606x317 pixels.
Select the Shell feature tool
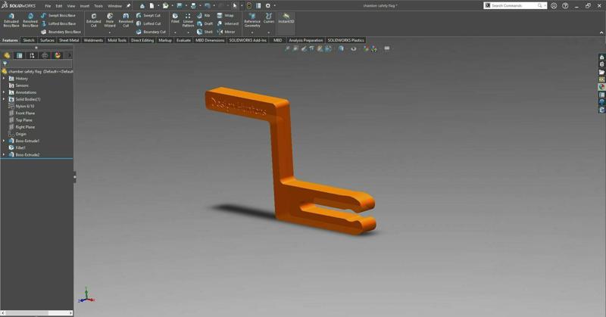[x=205, y=32]
